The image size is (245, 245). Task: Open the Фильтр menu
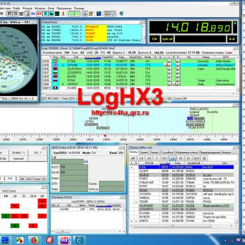(x=27, y=8)
